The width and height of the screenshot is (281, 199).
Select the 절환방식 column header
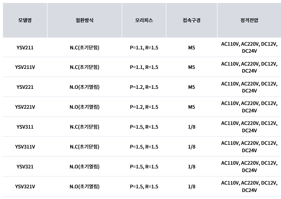click(x=85, y=20)
